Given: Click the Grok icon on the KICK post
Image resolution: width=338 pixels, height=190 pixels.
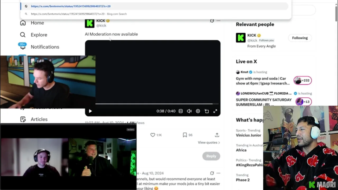Looking at the screenshot, I should click(212, 21).
